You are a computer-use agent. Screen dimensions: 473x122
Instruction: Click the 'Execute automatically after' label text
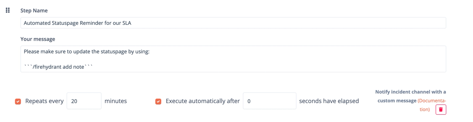point(203,101)
